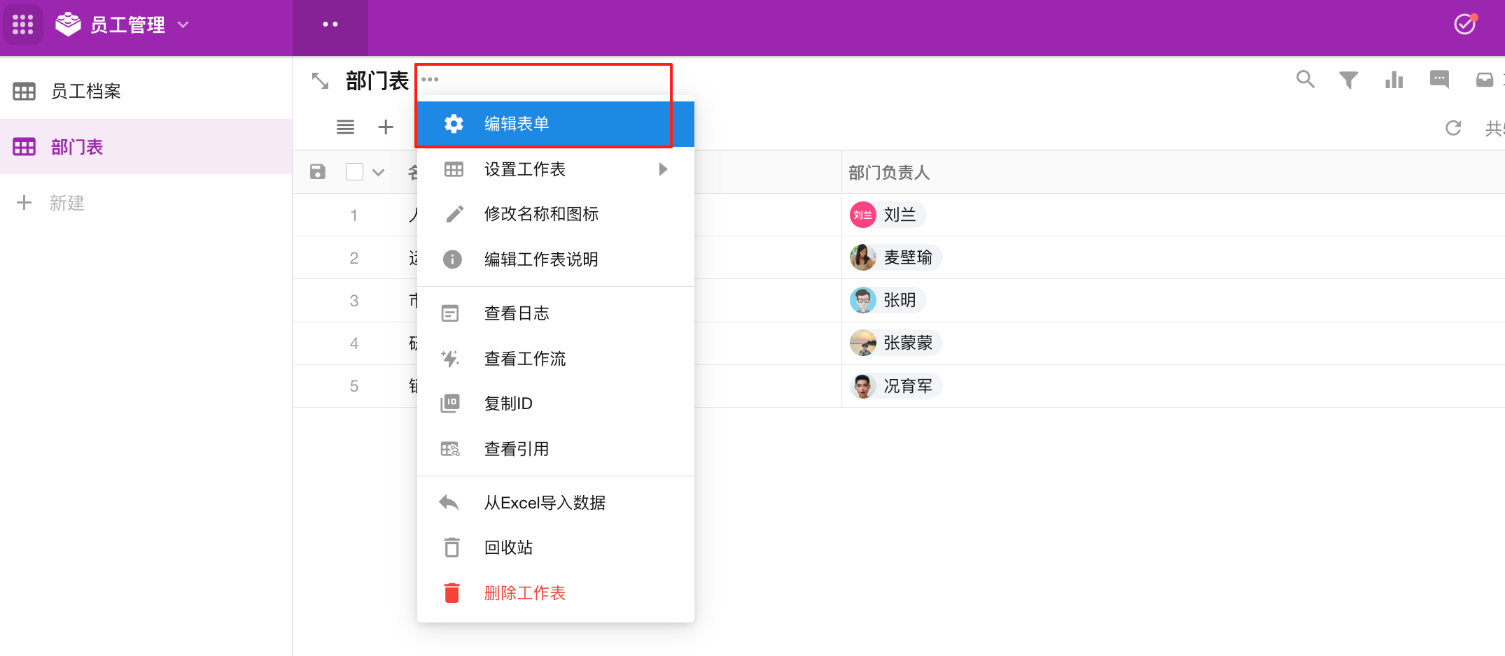Choose 查看工作流 menu entry
The height and width of the screenshot is (656, 1505).
(556, 359)
